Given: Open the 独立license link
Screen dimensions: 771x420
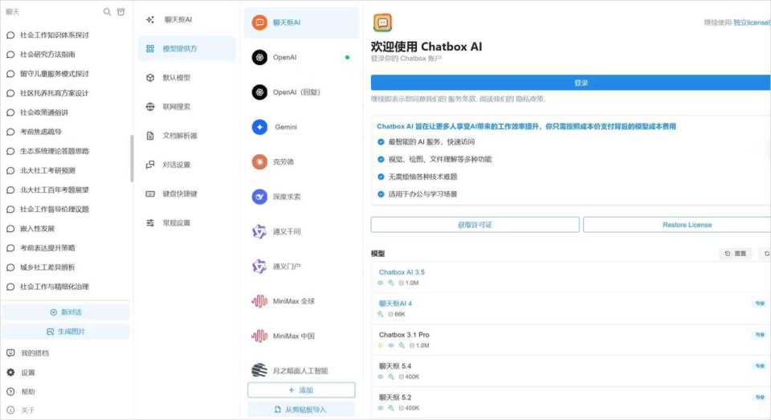Looking at the screenshot, I should (752, 22).
